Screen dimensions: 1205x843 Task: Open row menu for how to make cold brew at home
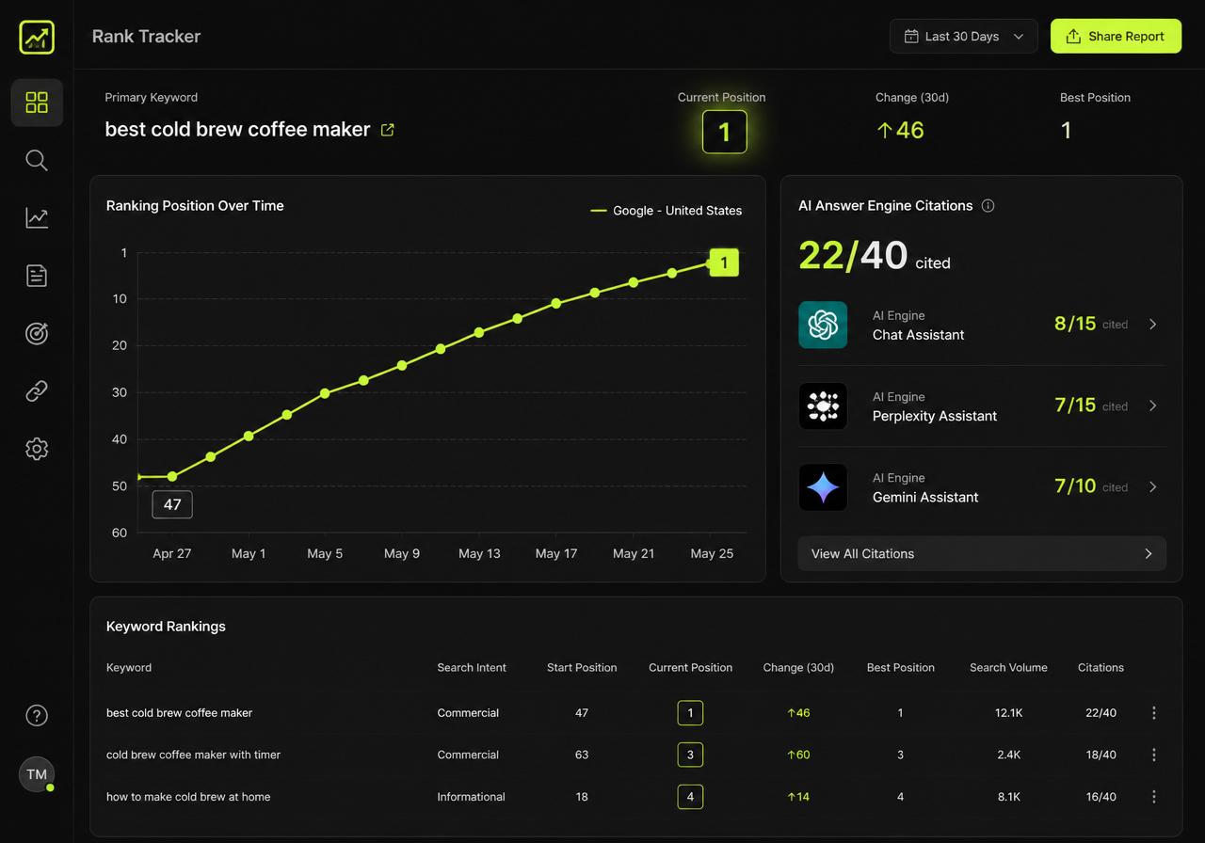tap(1154, 797)
